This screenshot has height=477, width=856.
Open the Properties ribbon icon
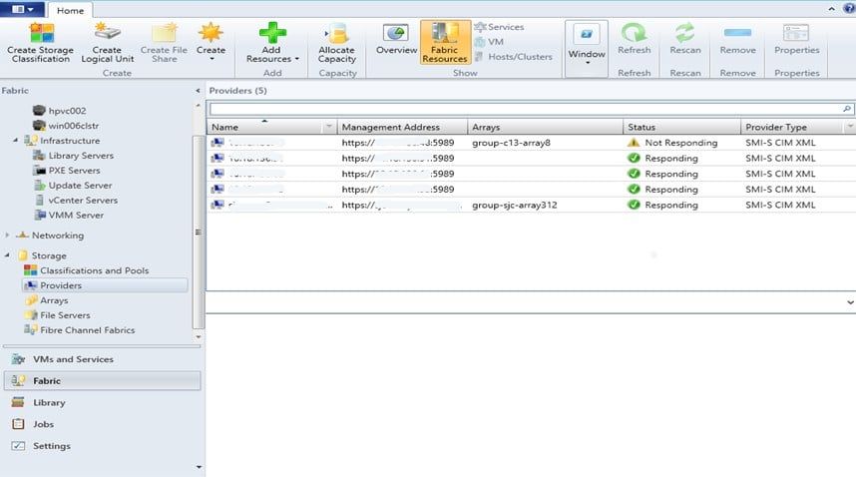click(796, 35)
